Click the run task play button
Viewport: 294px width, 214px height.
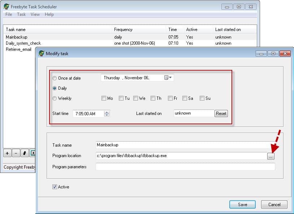33,153
